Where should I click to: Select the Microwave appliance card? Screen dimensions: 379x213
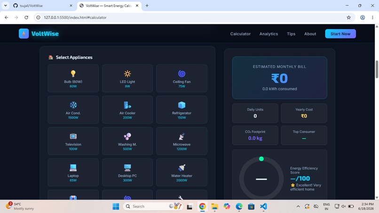(x=182, y=141)
